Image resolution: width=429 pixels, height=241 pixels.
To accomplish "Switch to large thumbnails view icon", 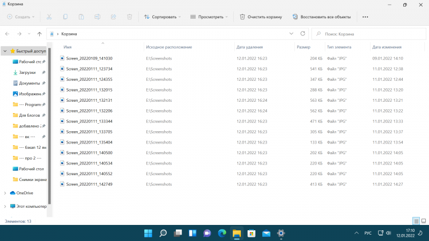I will click(423, 221).
